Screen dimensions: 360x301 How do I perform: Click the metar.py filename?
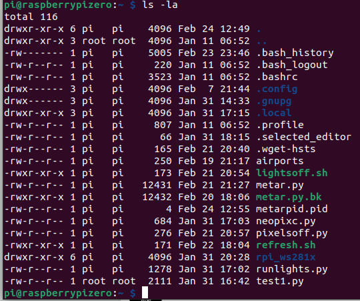280,186
